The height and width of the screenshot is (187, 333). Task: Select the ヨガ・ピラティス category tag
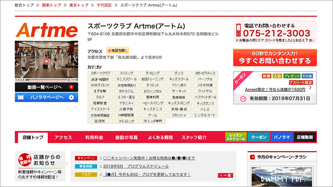205,73
